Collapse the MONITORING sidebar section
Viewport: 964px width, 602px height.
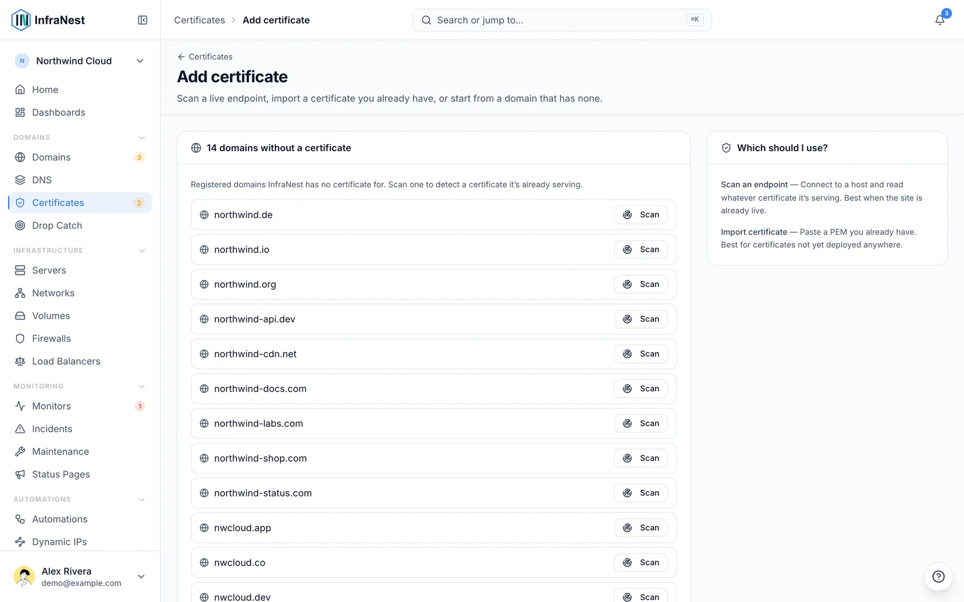(x=142, y=386)
